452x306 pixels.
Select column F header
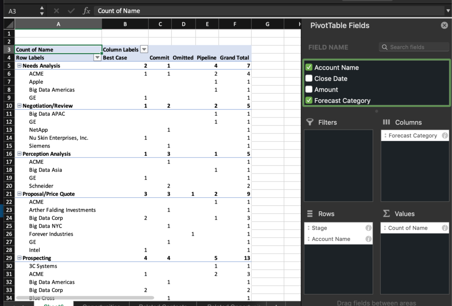(x=235, y=24)
